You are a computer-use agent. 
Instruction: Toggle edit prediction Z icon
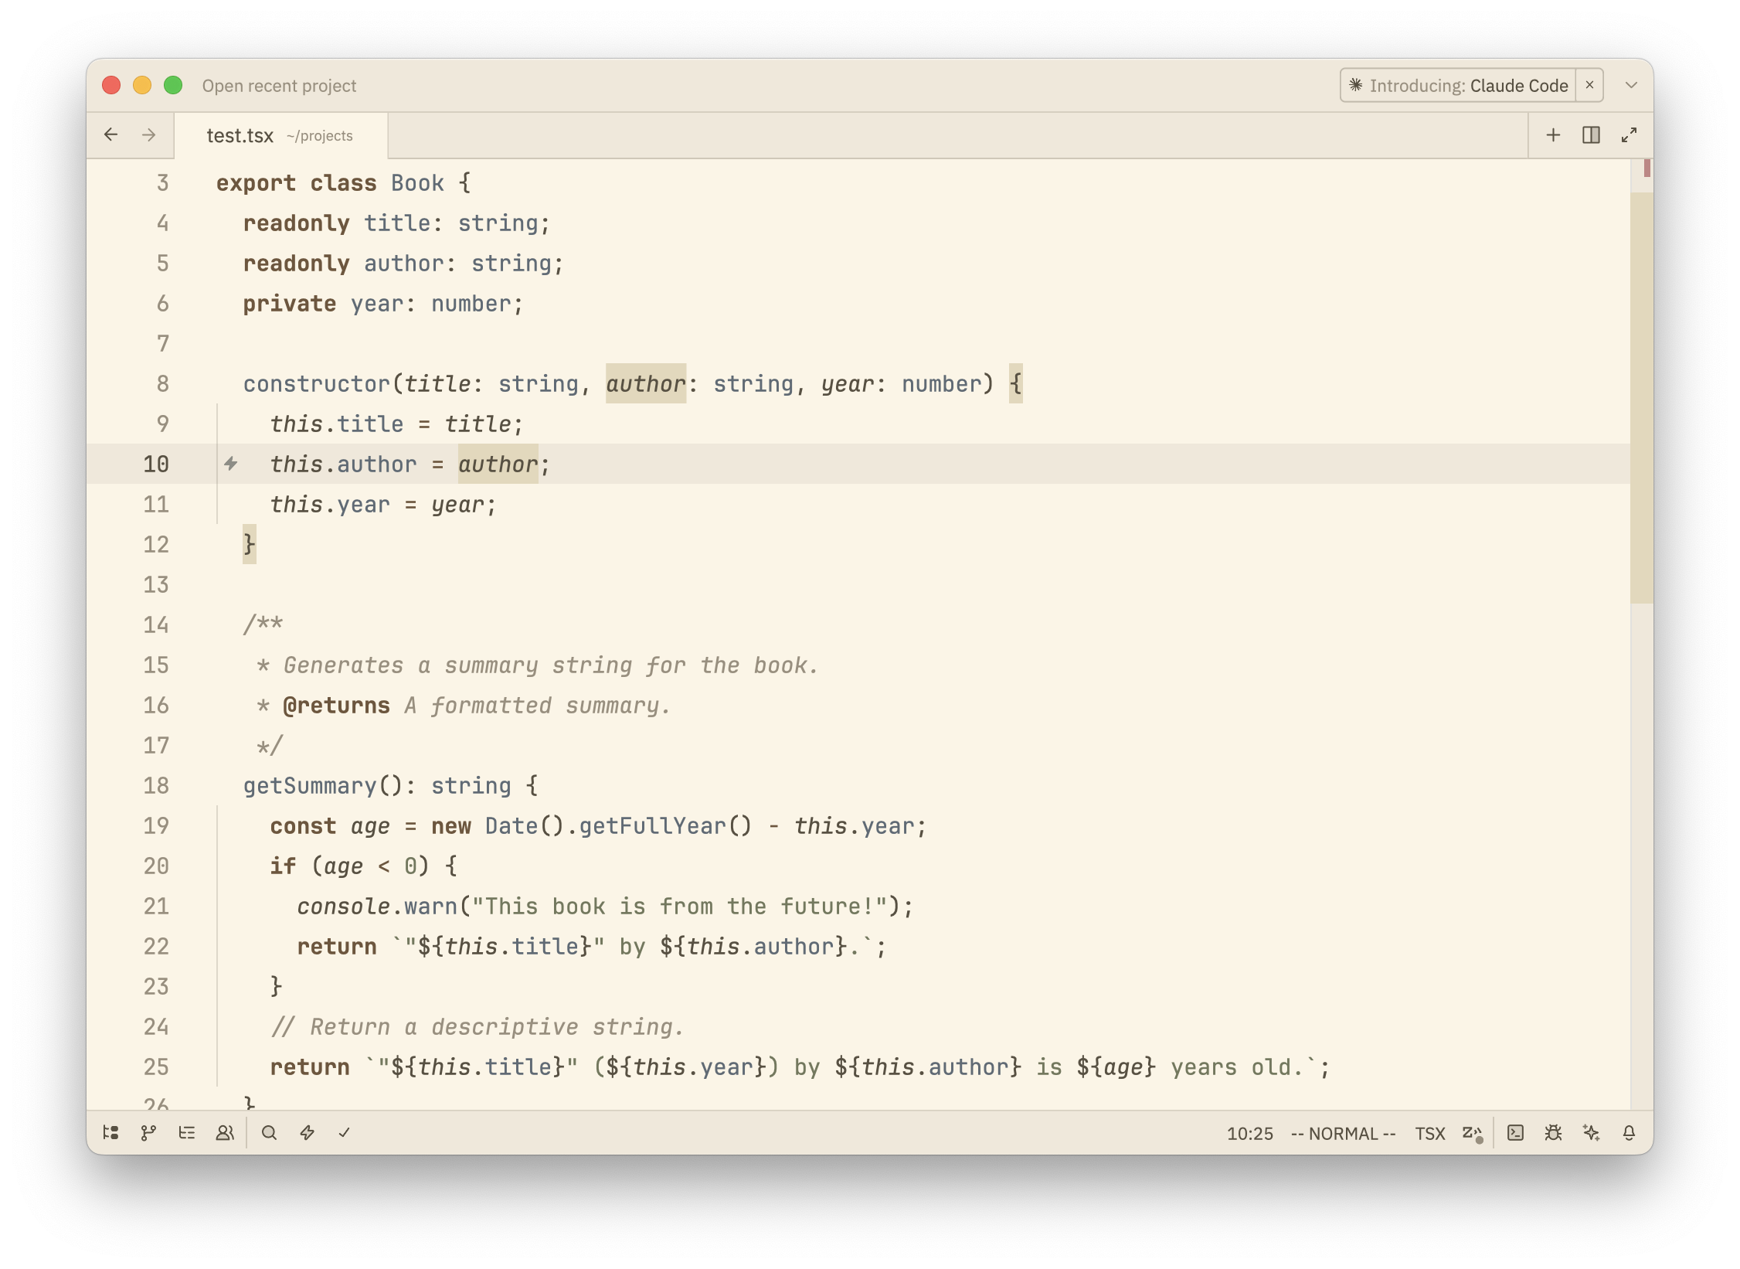[x=1472, y=1133]
